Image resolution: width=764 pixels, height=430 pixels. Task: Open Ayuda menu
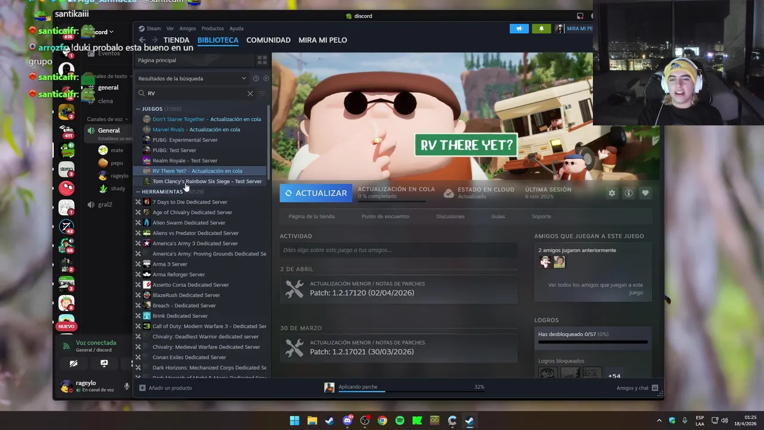coord(236,28)
